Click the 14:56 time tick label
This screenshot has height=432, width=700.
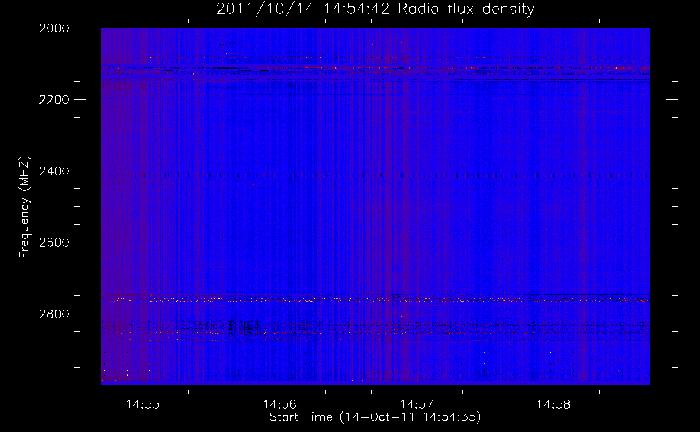(x=279, y=405)
